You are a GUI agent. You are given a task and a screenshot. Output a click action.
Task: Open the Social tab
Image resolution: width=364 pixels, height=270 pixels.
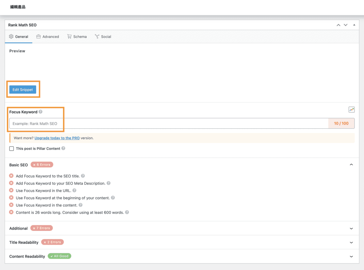click(x=103, y=37)
